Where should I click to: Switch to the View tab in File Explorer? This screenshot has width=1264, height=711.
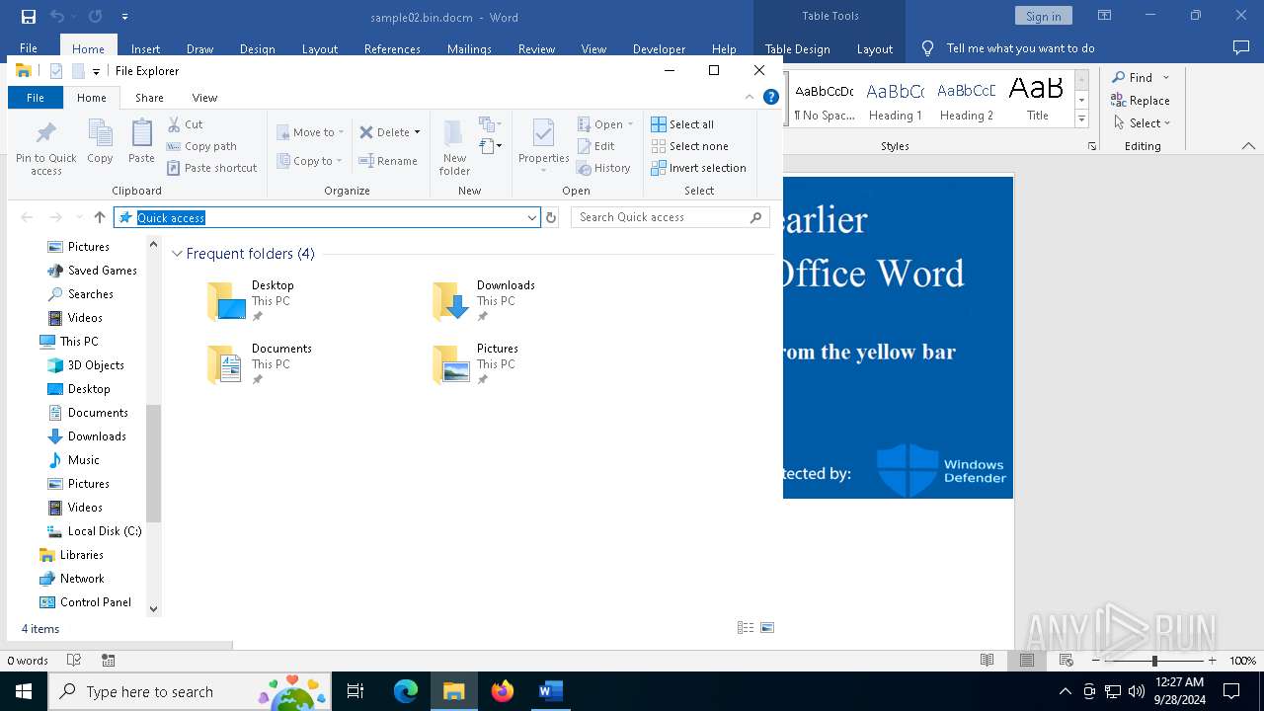pyautogui.click(x=204, y=98)
